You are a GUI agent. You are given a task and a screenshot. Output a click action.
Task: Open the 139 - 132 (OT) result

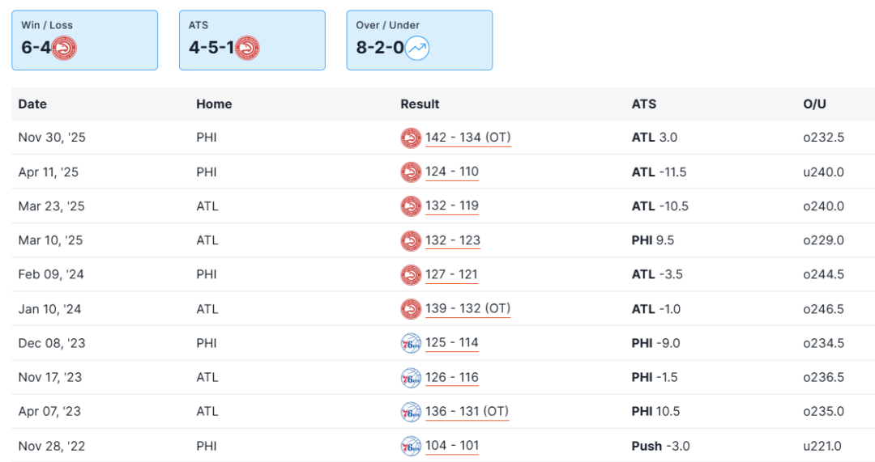(467, 309)
